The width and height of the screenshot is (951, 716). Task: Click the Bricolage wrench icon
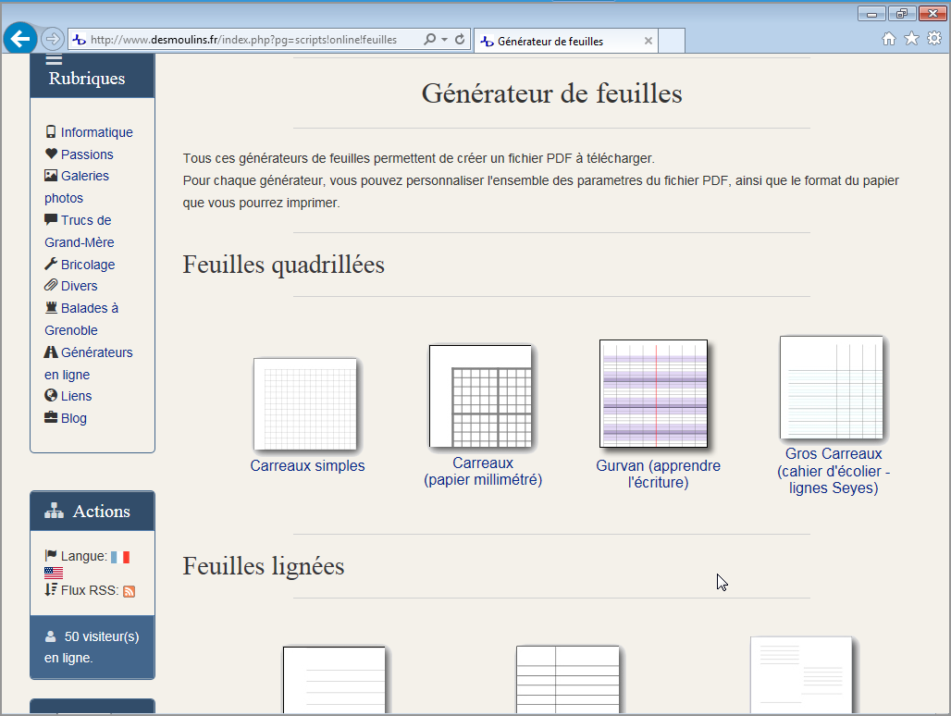point(51,264)
